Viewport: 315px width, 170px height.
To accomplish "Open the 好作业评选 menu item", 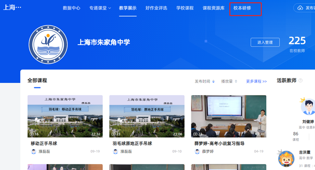I will click(156, 8).
